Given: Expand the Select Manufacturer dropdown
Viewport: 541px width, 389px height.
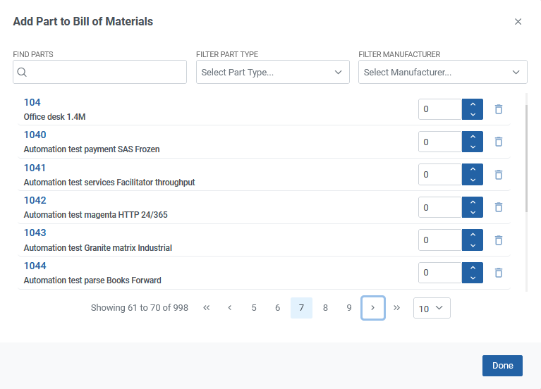Looking at the screenshot, I should [442, 72].
